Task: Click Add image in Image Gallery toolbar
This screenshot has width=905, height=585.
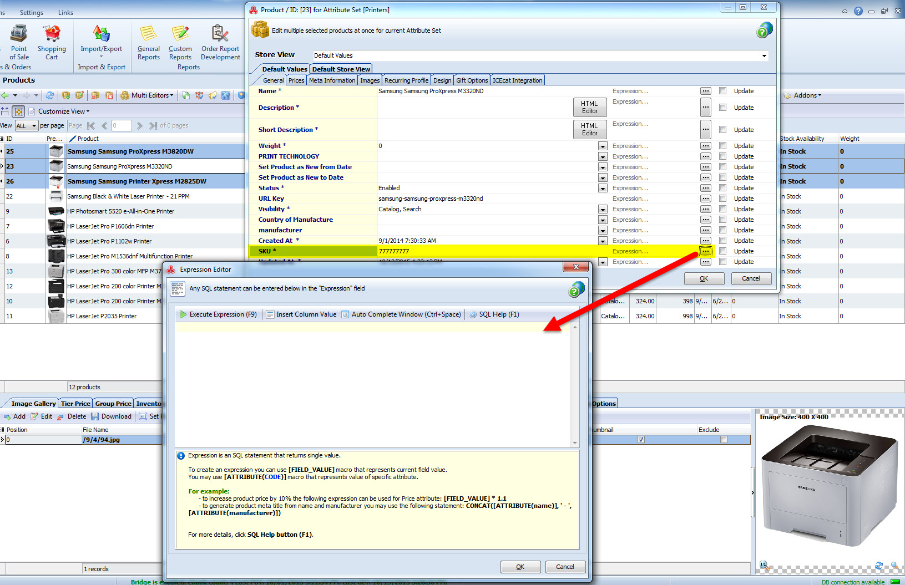Action: 14,416
